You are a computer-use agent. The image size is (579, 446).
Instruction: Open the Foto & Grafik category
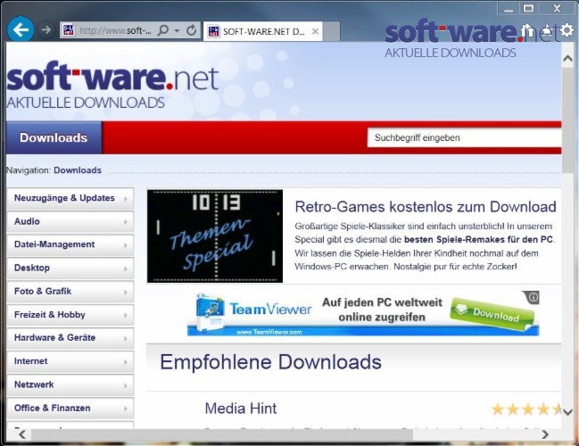coord(70,292)
